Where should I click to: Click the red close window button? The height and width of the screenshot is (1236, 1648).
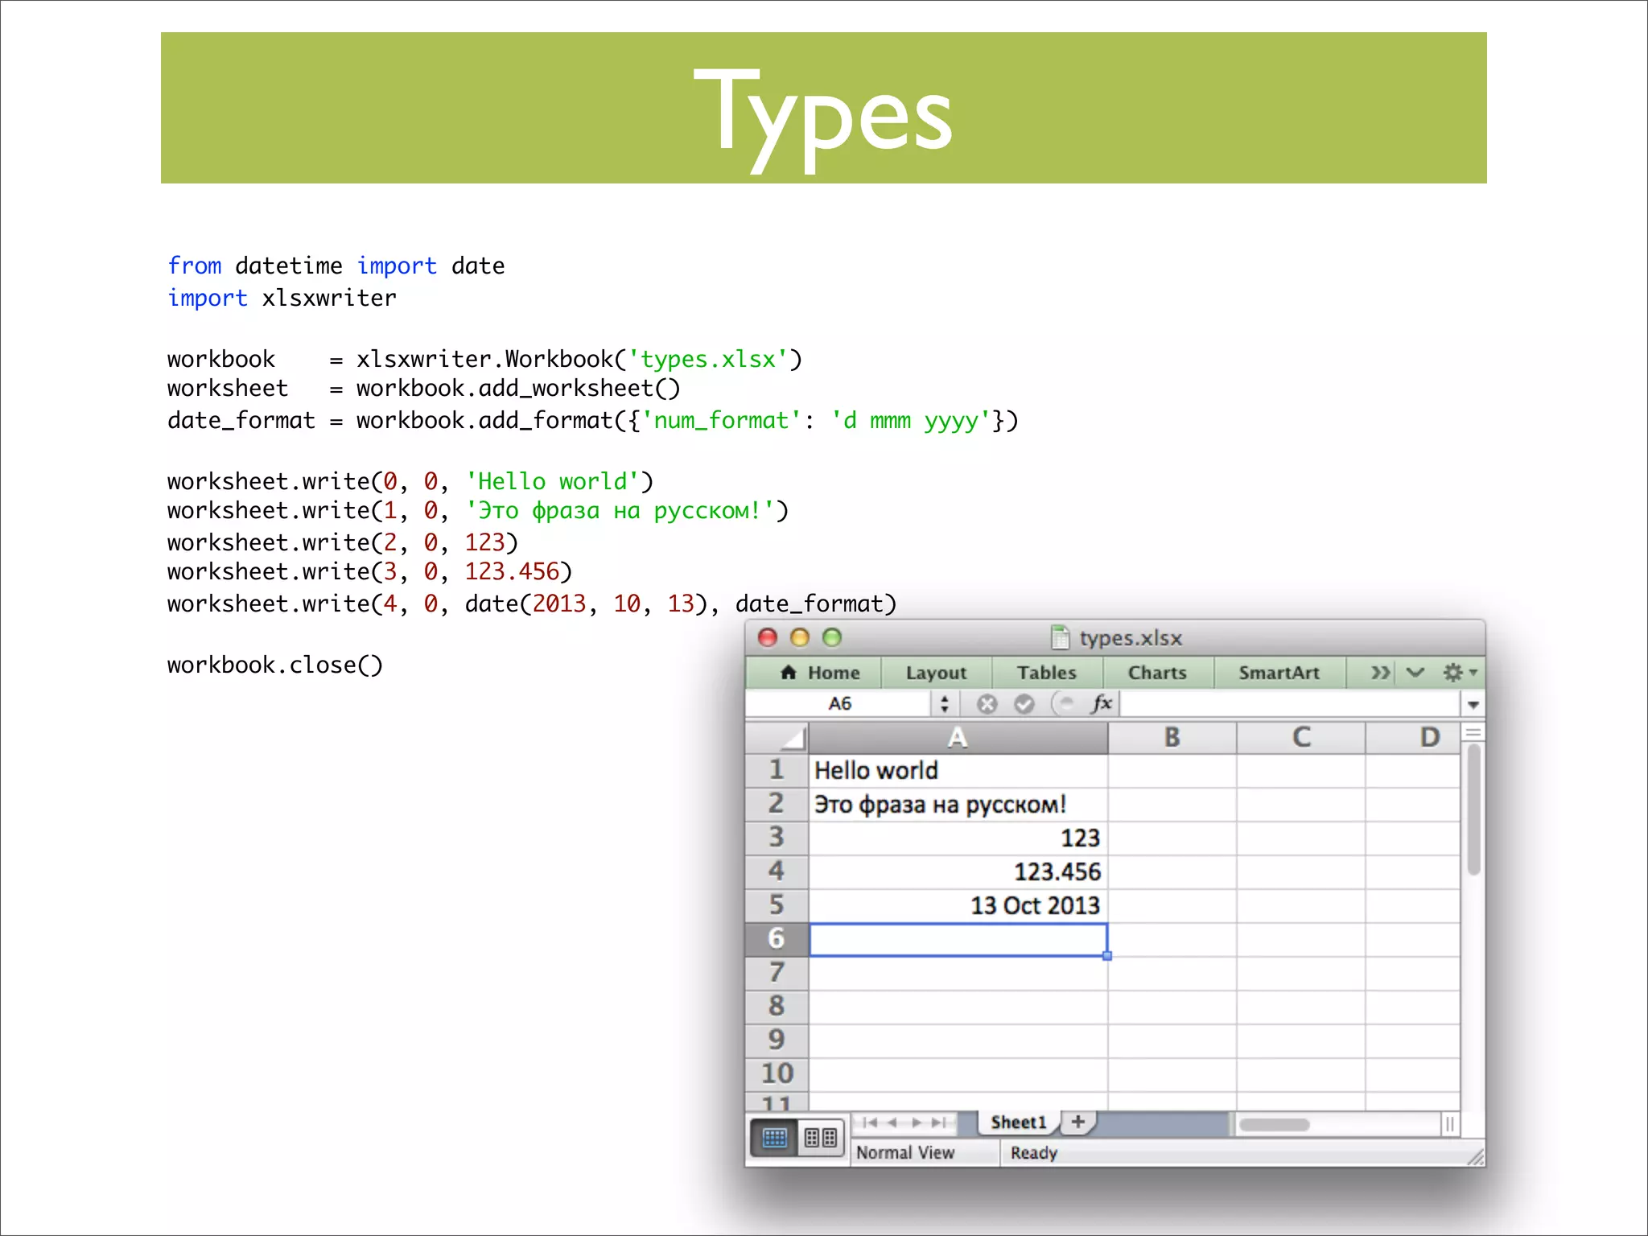click(x=768, y=638)
